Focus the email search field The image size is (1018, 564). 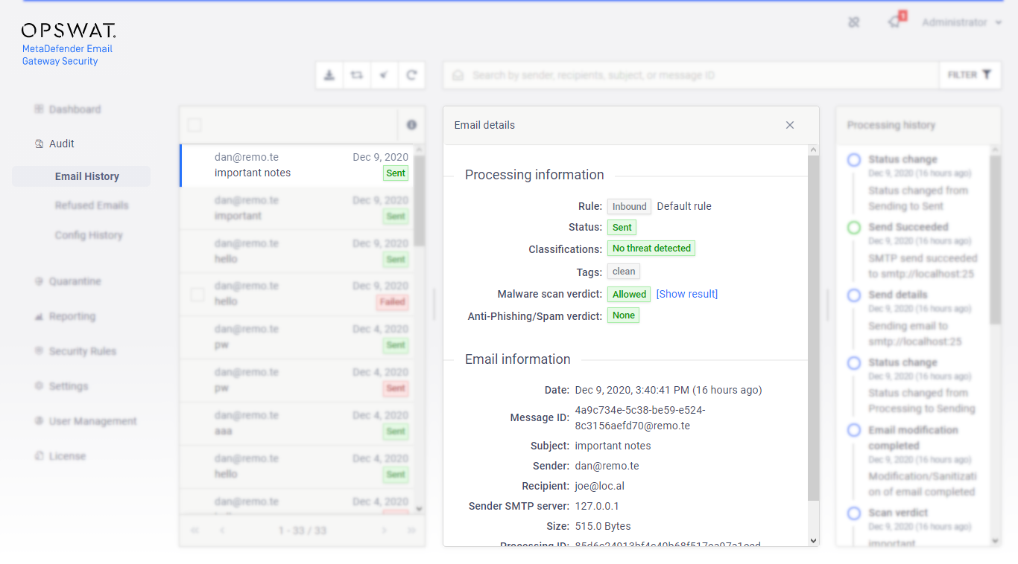point(691,75)
